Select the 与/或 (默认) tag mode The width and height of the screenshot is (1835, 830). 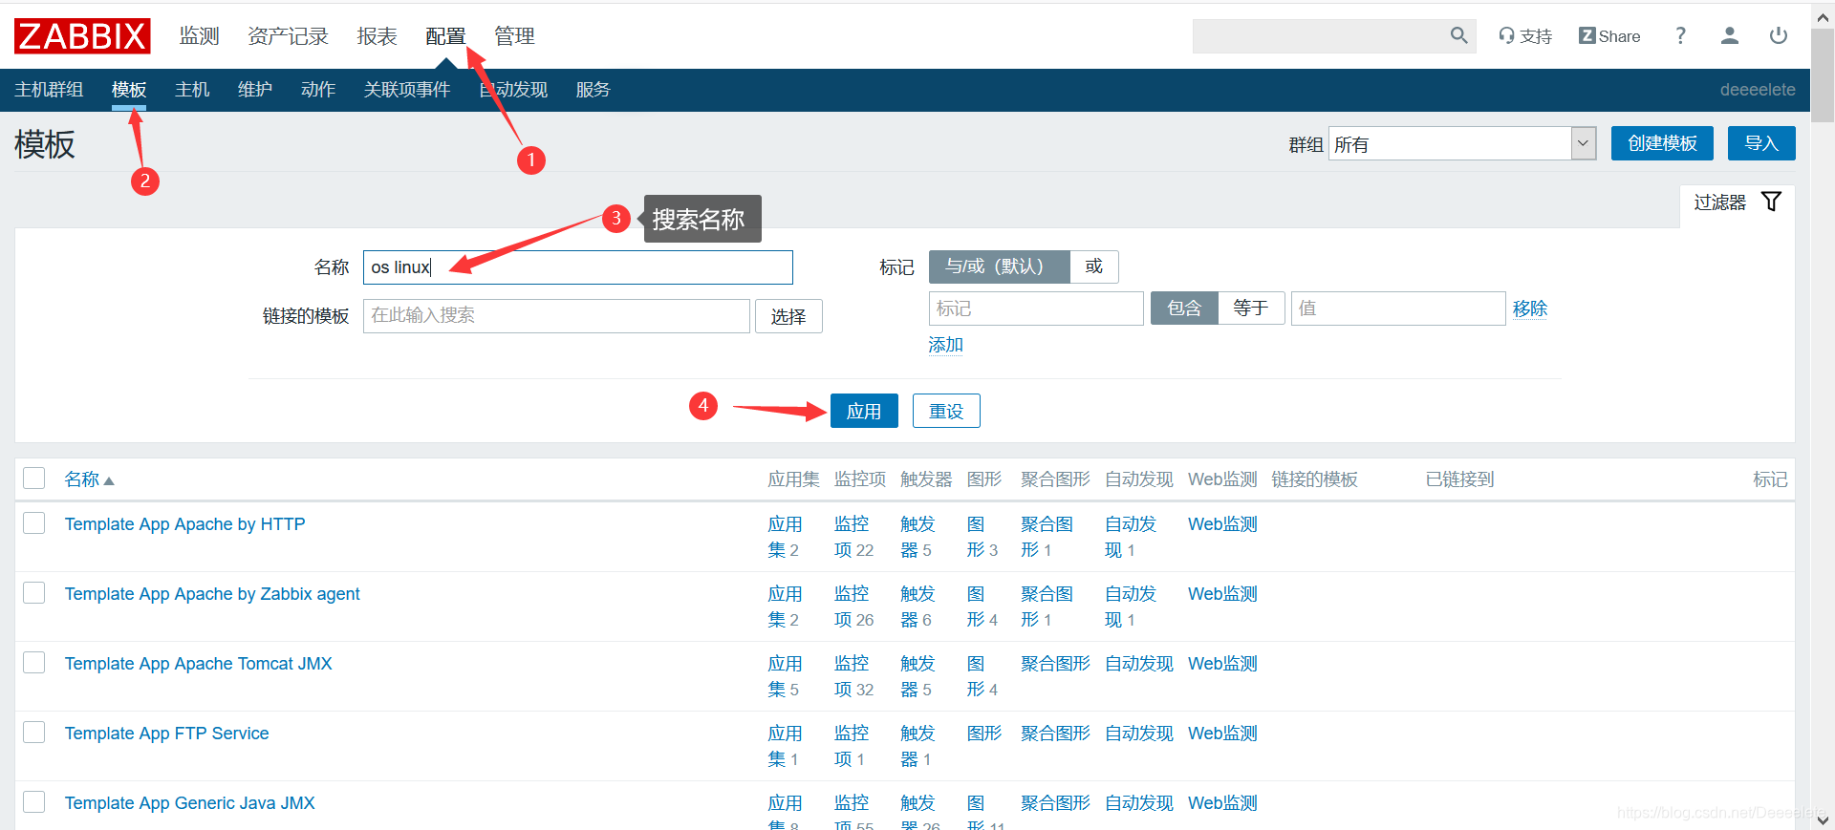point(999,266)
